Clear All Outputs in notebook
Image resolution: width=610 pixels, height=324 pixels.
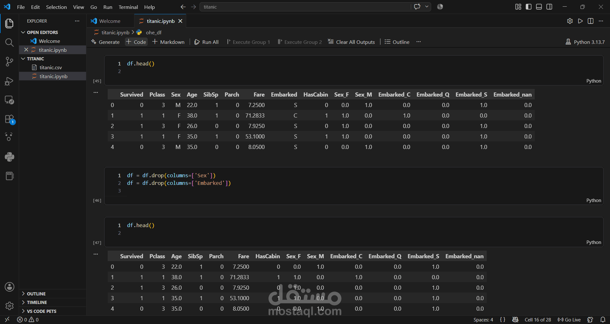tap(351, 42)
